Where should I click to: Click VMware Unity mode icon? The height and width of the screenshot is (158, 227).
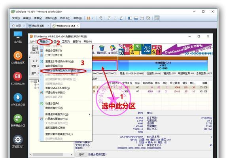tap(148, 18)
